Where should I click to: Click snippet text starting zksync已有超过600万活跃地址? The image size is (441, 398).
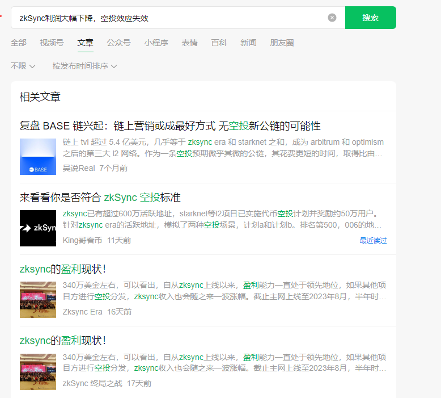(222, 219)
